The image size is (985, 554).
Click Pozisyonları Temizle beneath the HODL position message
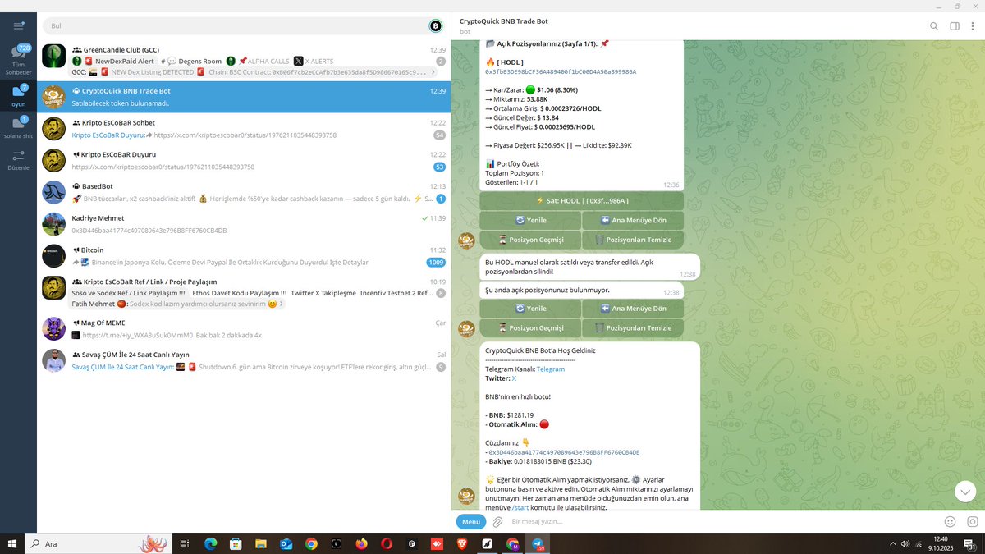[633, 240]
